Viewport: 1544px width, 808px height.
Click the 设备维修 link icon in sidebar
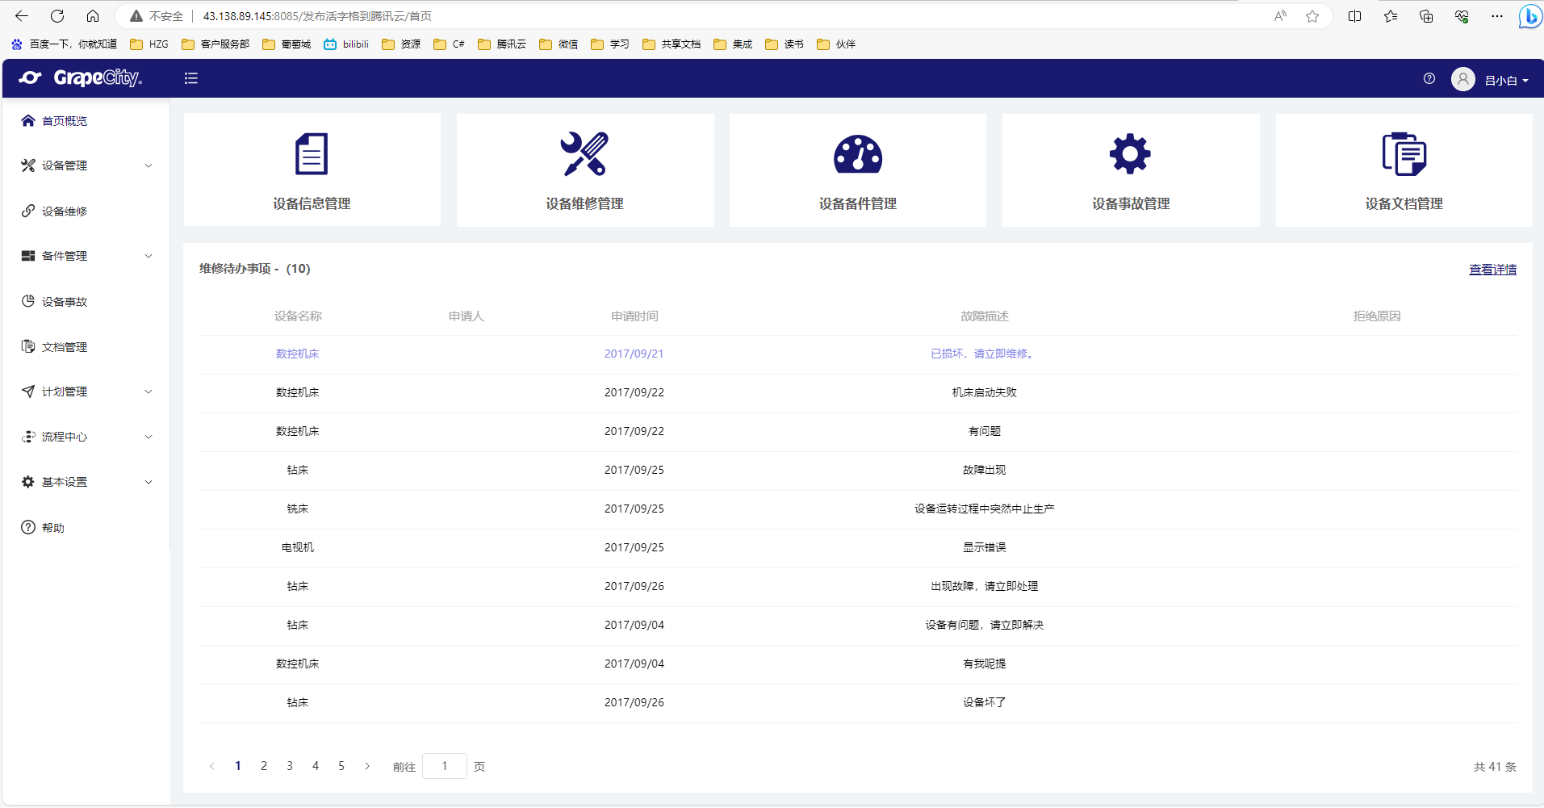tap(28, 211)
